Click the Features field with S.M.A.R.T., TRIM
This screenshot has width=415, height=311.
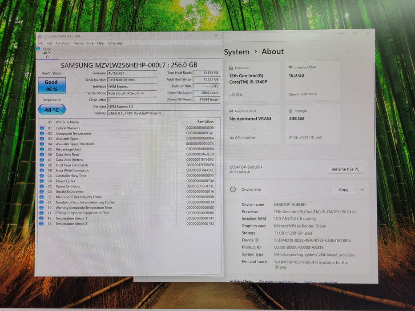click(x=164, y=113)
